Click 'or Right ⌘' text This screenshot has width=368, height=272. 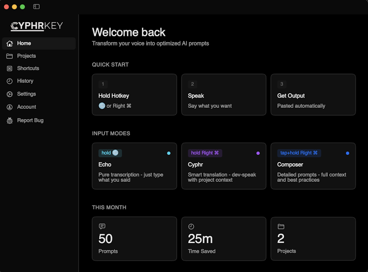point(119,106)
